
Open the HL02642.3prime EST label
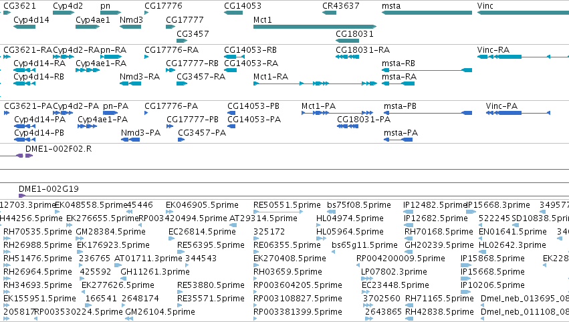point(512,245)
